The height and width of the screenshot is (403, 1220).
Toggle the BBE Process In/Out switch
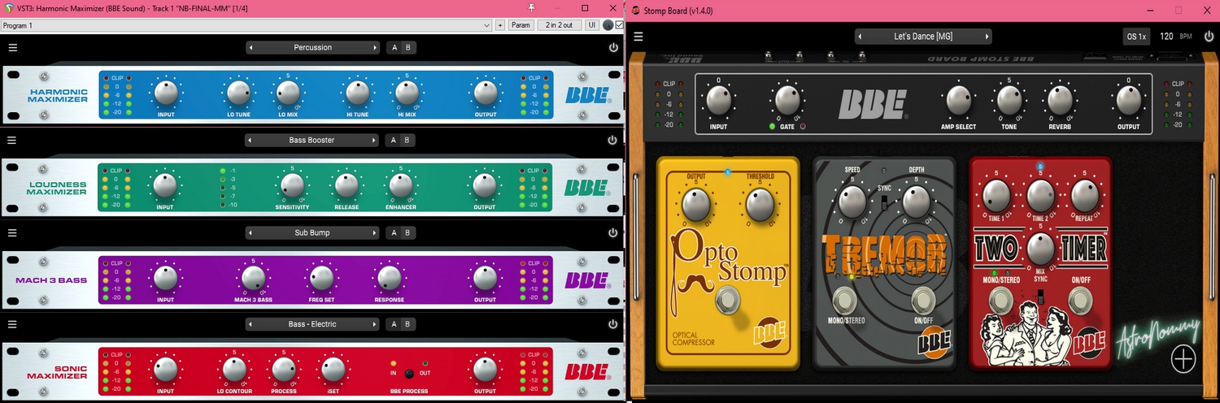coord(409,373)
